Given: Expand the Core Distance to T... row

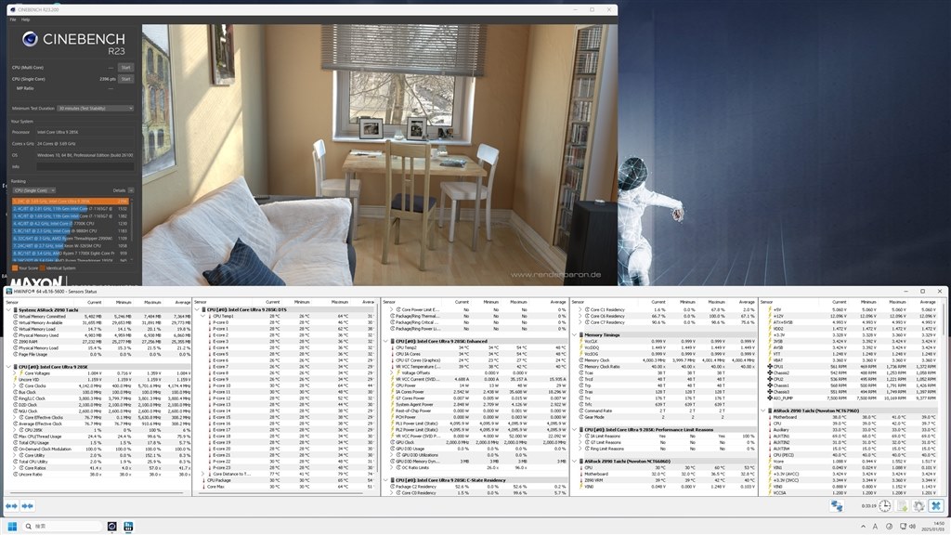Looking at the screenshot, I should point(203,474).
